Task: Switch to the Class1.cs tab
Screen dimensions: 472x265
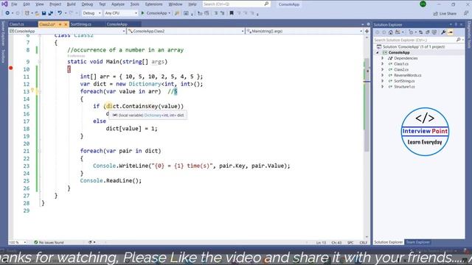Action: [17, 24]
